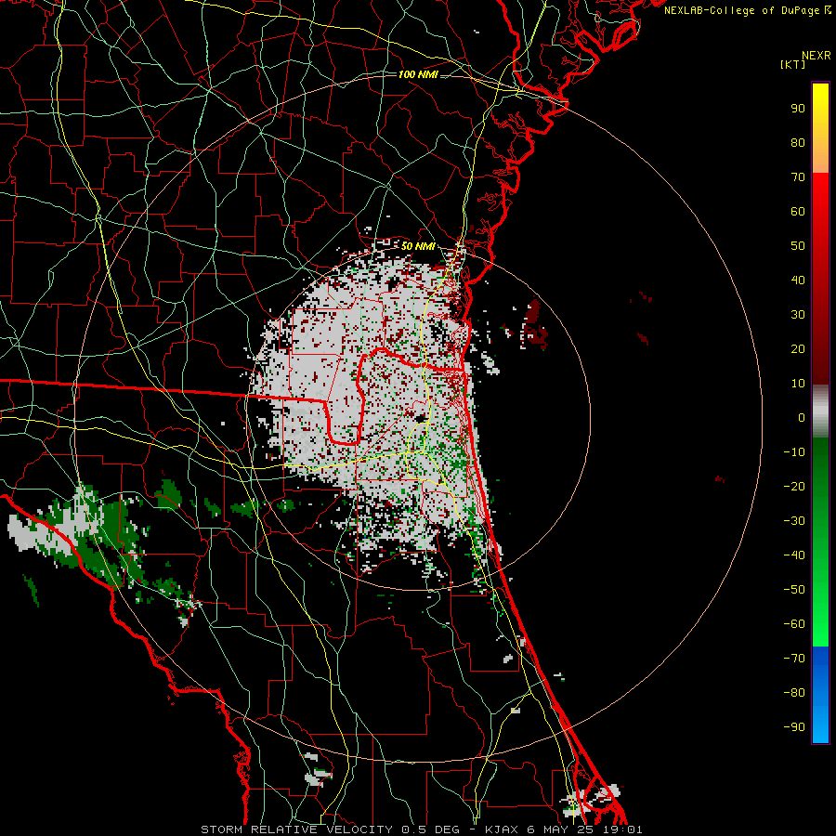Click the -70 scale value
This screenshot has width=836, height=836.
(x=794, y=659)
